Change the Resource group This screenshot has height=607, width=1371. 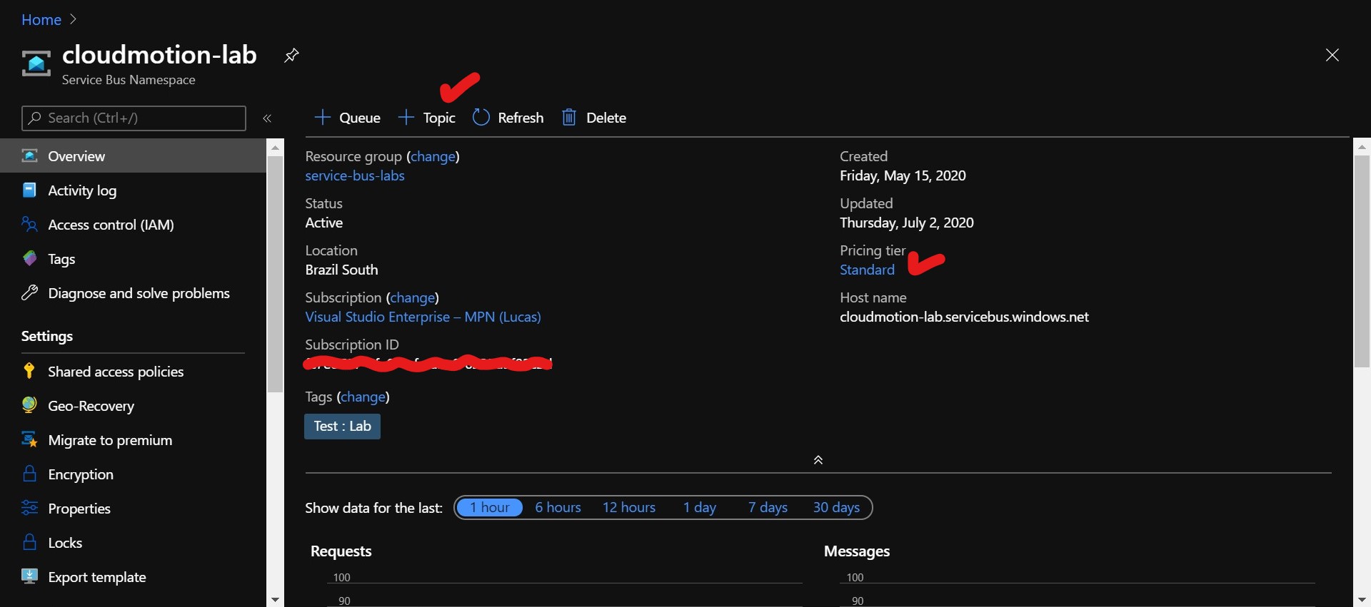point(433,156)
